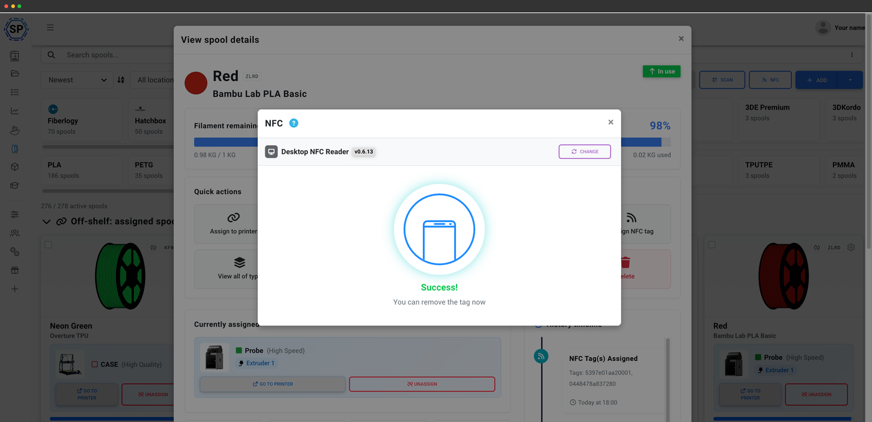Toggle the sort direction icon
Image resolution: width=872 pixels, height=422 pixels.
pos(121,80)
